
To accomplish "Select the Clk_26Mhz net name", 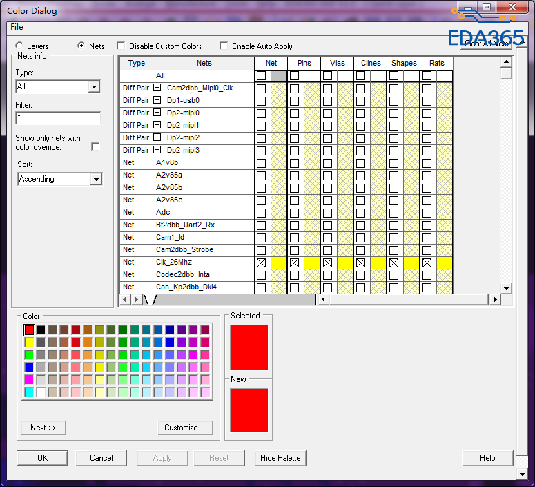I will 174,262.
